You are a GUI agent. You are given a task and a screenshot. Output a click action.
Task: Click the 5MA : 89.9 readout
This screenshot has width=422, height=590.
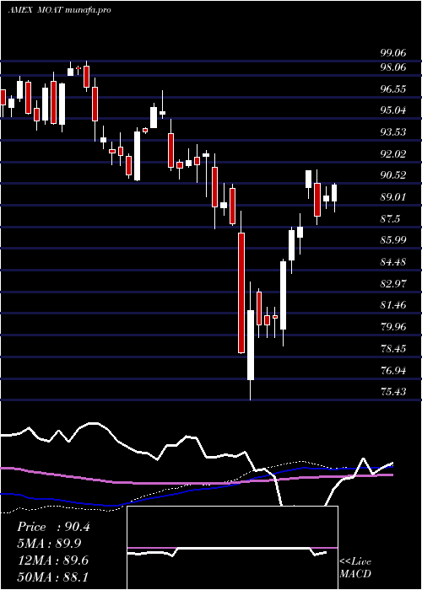49,544
